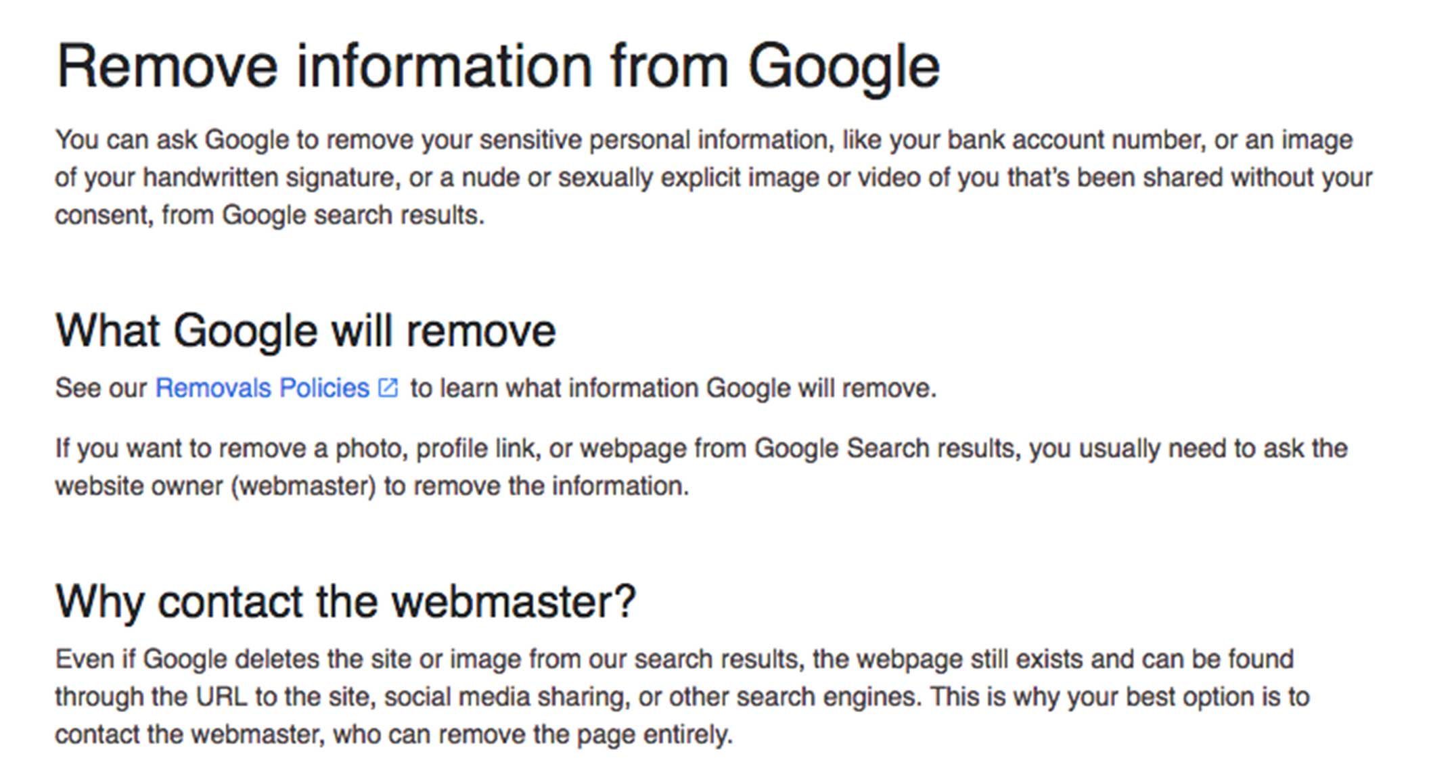The width and height of the screenshot is (1429, 775).
Task: Click the 'Remove information from Google' title
Action: click(498, 67)
